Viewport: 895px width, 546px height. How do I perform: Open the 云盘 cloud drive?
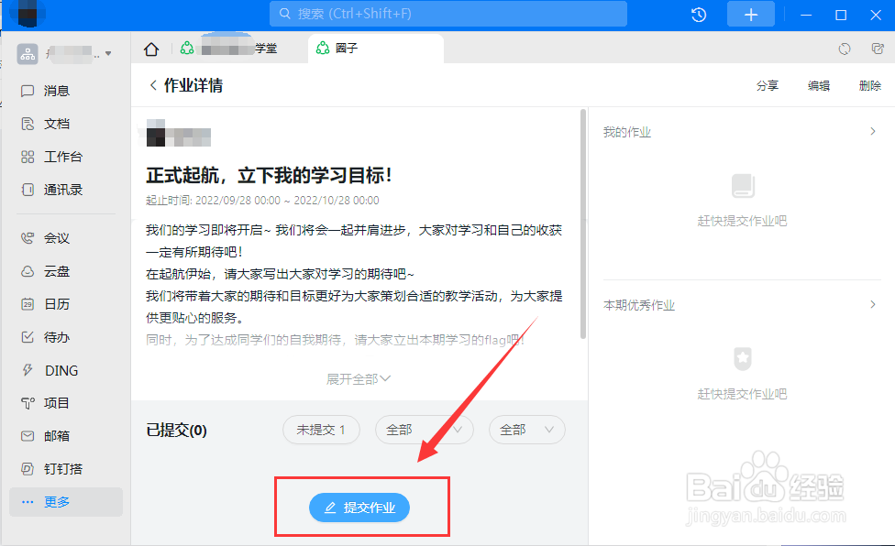57,270
